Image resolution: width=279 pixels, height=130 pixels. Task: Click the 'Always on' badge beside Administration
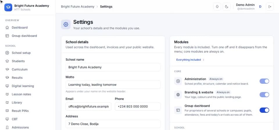point(216,79)
